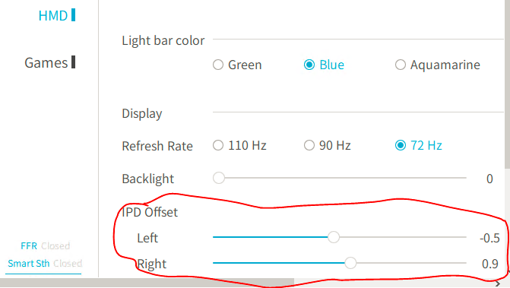The image size is (510, 288).
Task: Click the Left IPD track's gray portion
Action: tap(403, 237)
